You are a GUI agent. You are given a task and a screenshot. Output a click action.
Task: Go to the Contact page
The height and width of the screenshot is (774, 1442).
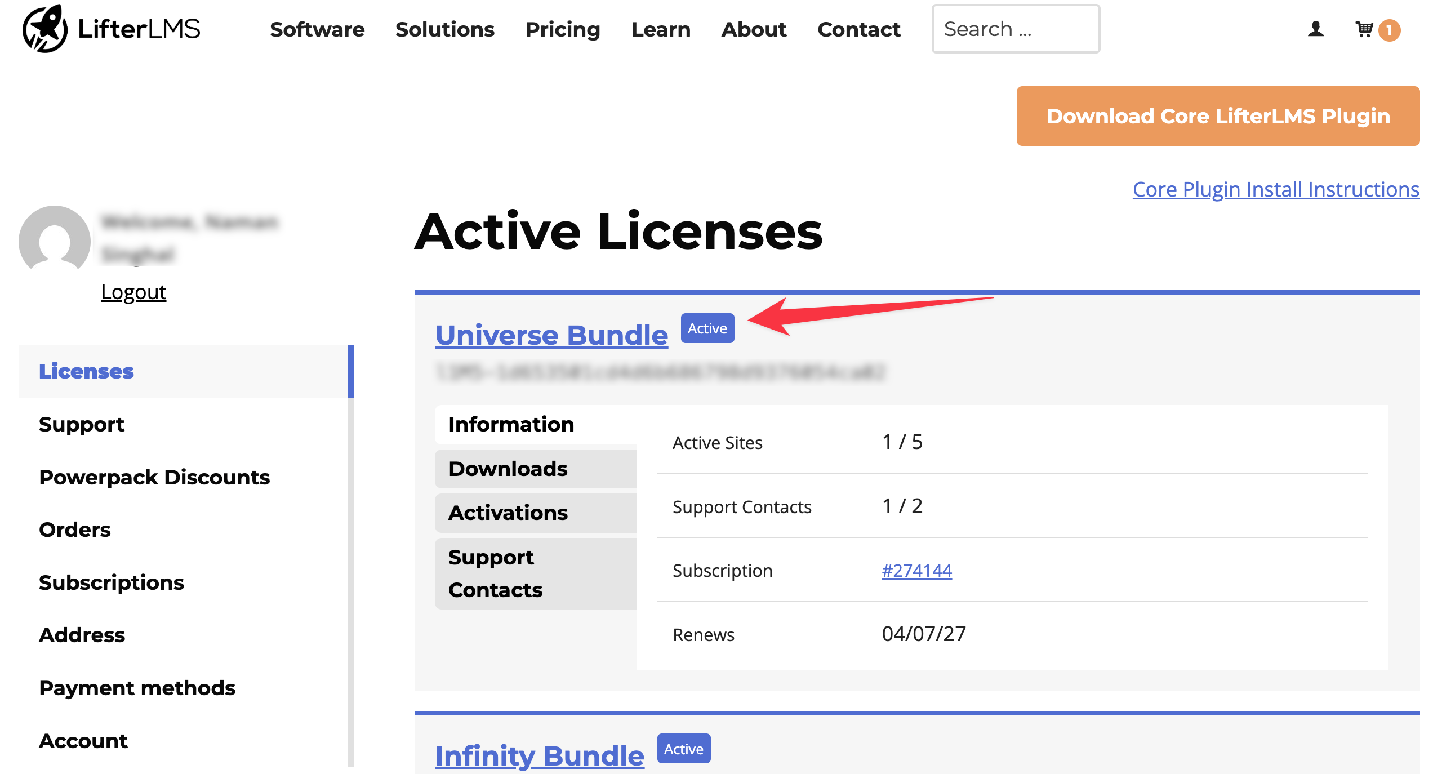coord(859,29)
